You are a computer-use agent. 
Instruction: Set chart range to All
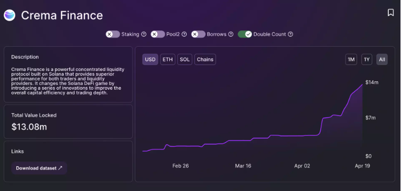pyautogui.click(x=382, y=59)
